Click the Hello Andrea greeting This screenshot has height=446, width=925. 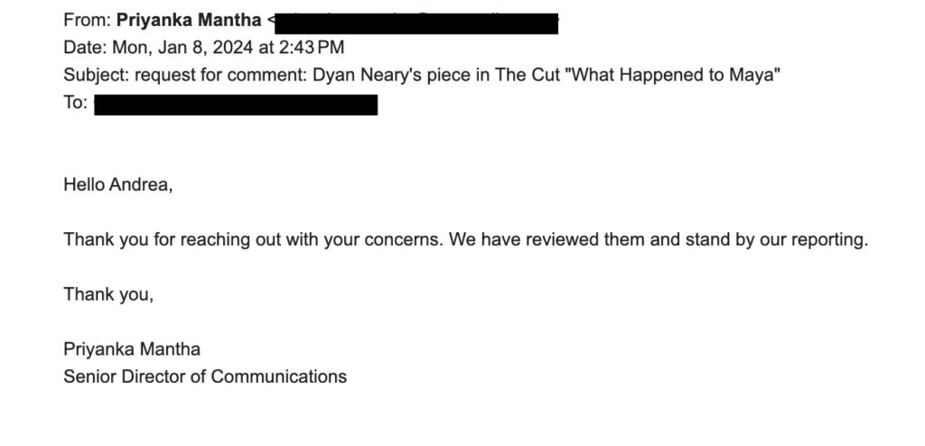coord(118,185)
